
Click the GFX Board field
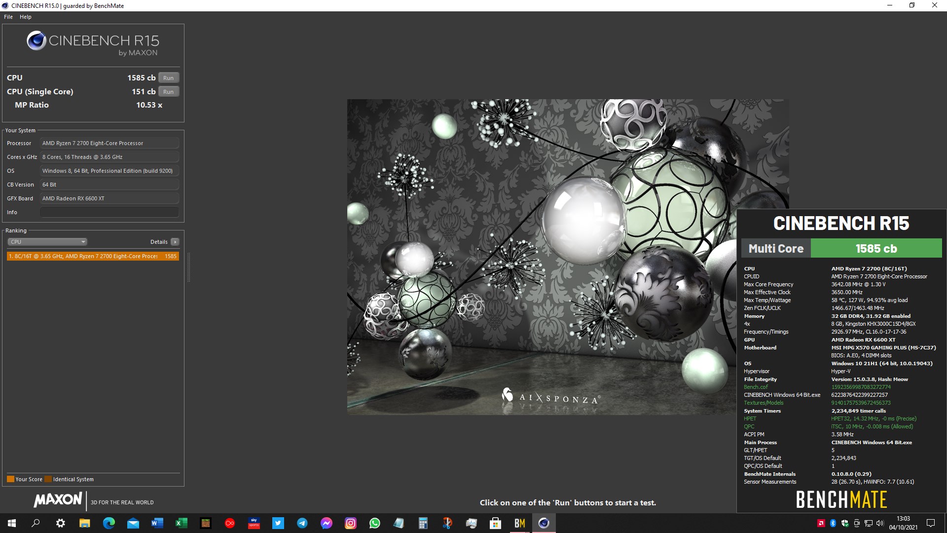tap(109, 198)
